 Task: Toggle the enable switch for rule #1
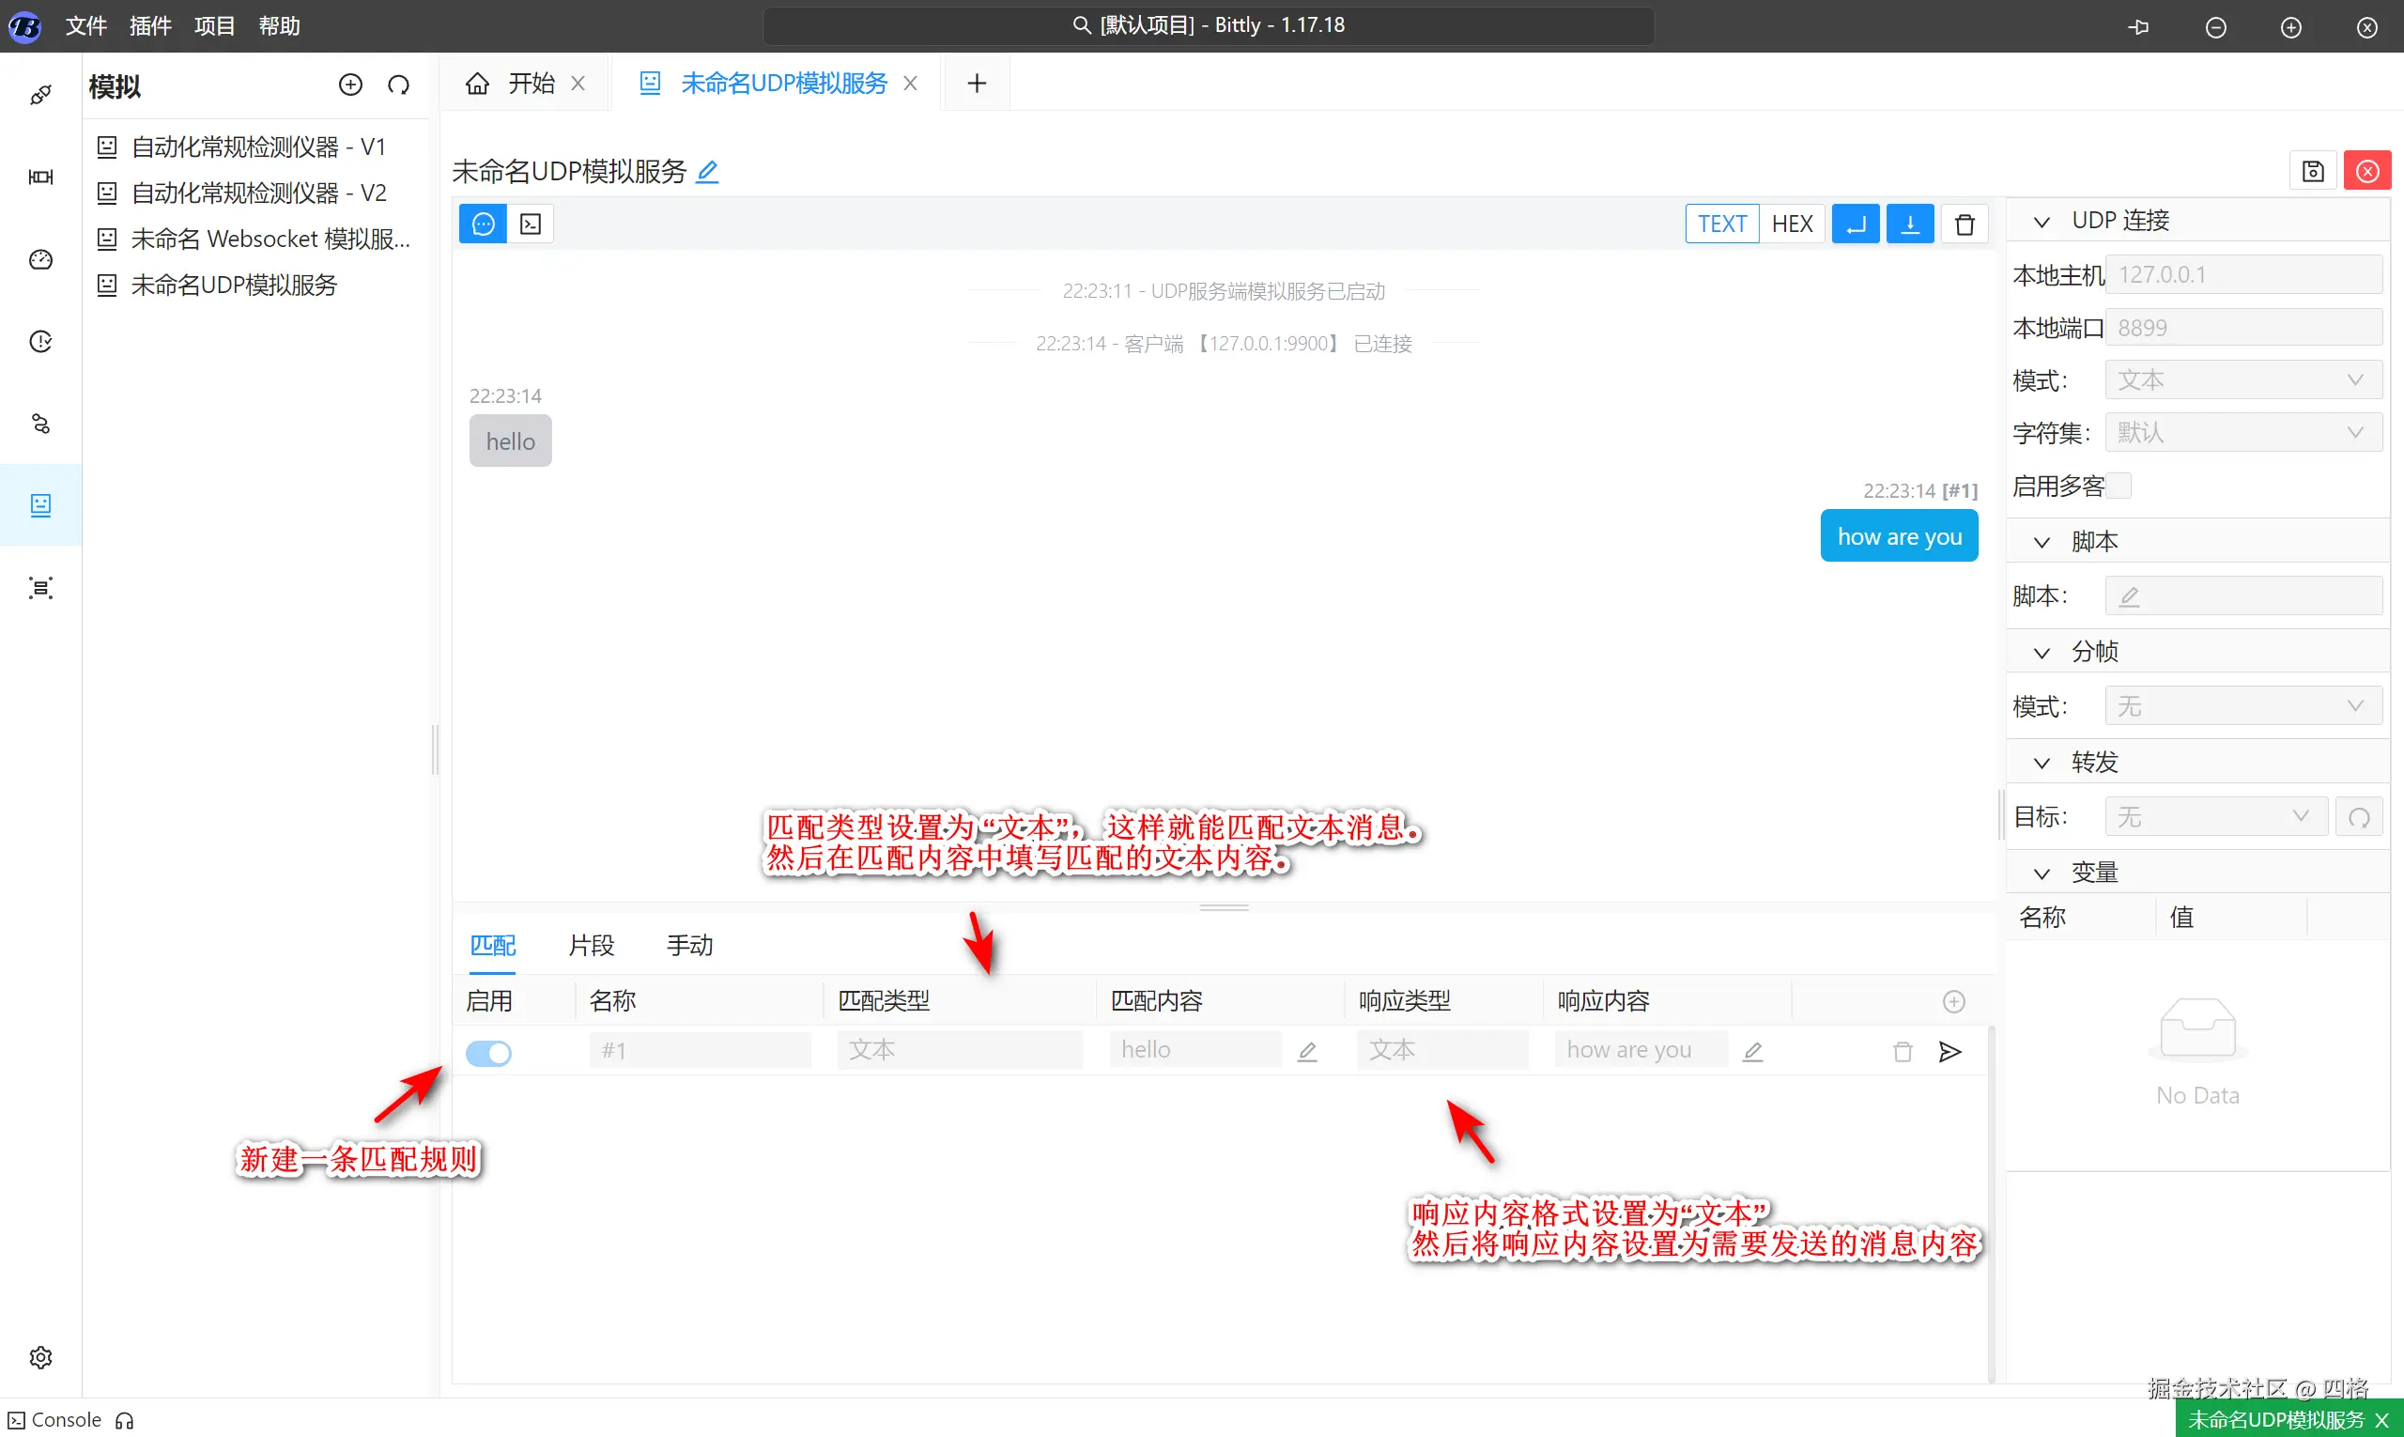pyautogui.click(x=489, y=1053)
